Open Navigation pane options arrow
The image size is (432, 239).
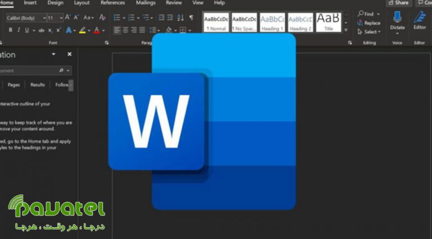click(x=53, y=54)
